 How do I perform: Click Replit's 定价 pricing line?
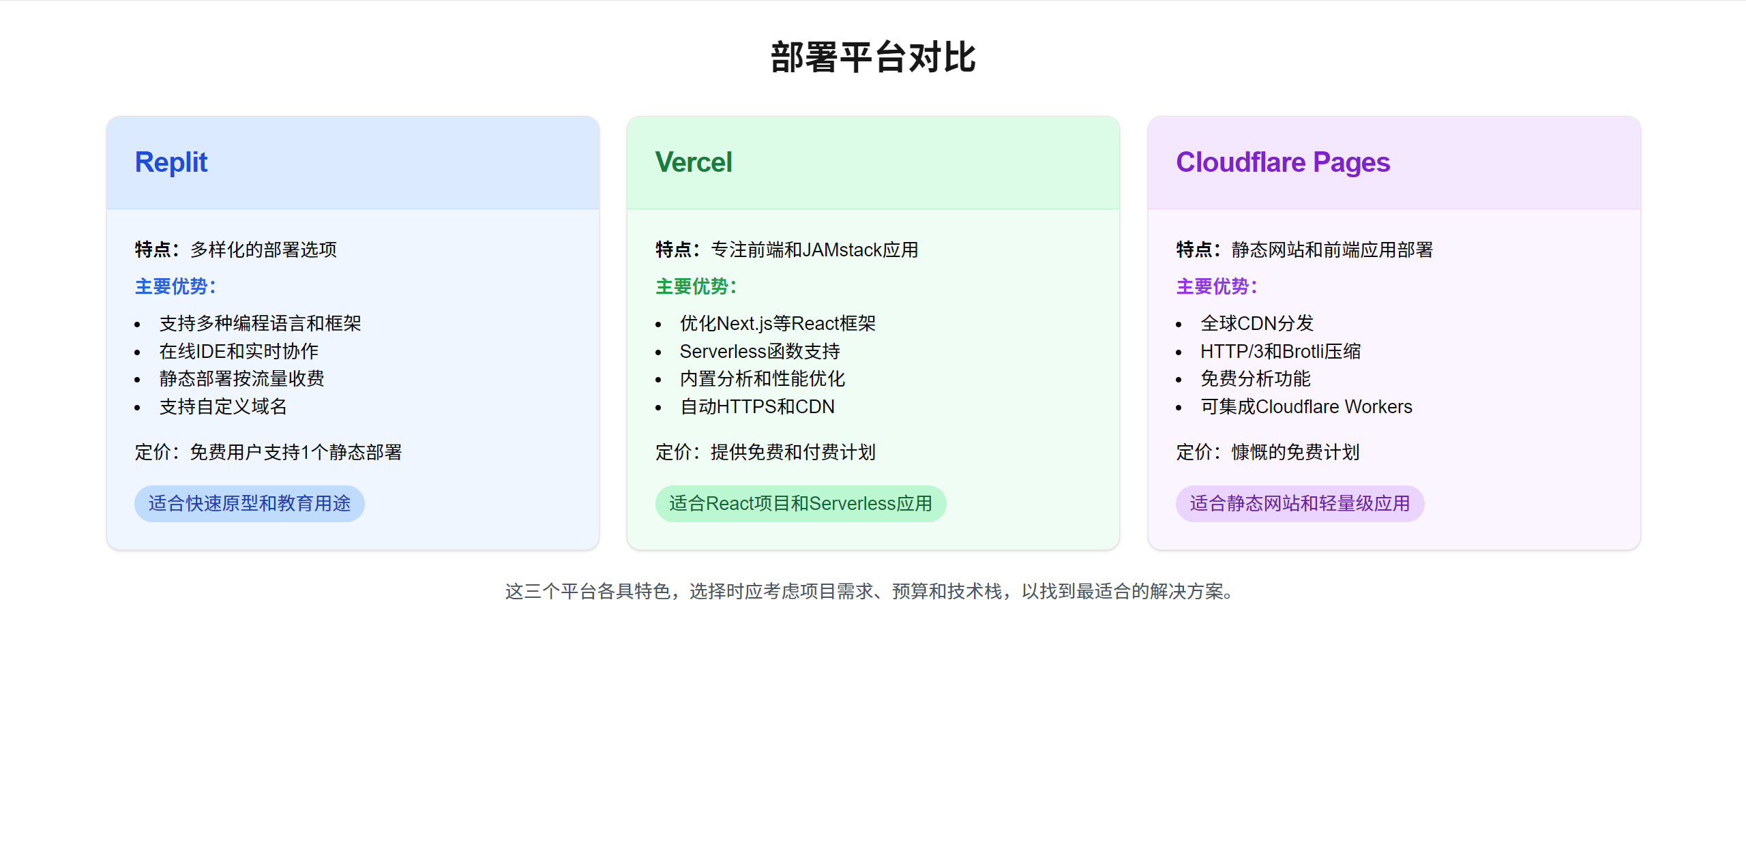click(268, 452)
